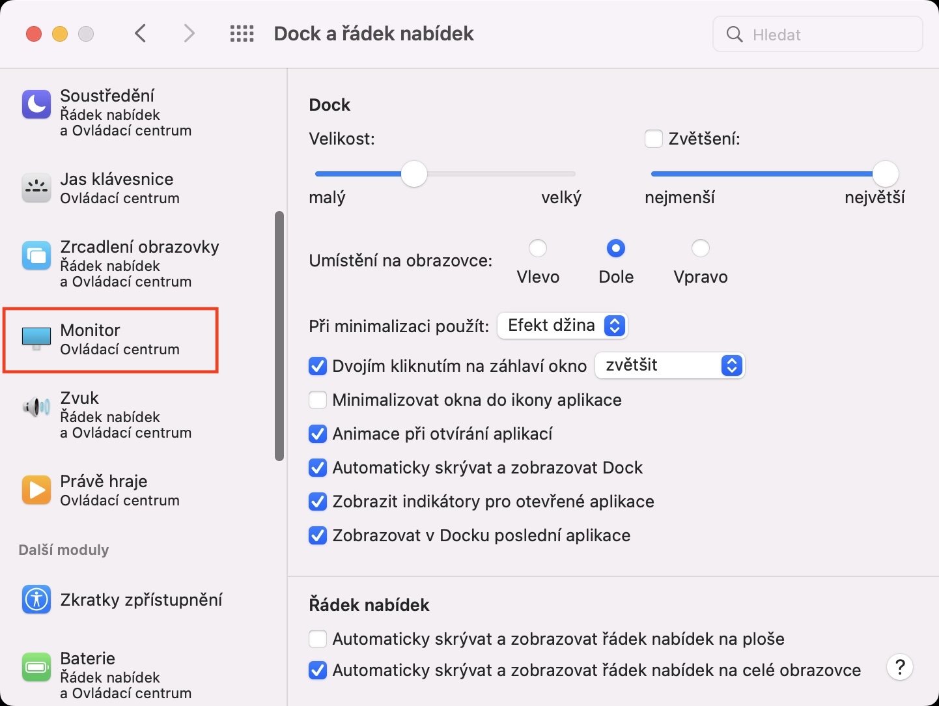Select the Baterie battery icon

(36, 667)
